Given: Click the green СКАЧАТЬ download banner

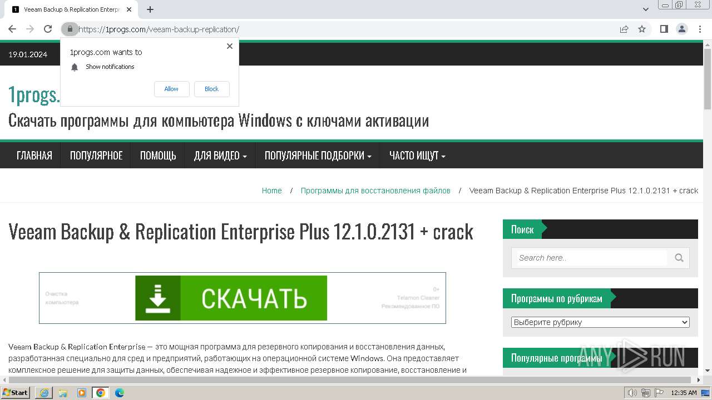Looking at the screenshot, I should [x=231, y=298].
